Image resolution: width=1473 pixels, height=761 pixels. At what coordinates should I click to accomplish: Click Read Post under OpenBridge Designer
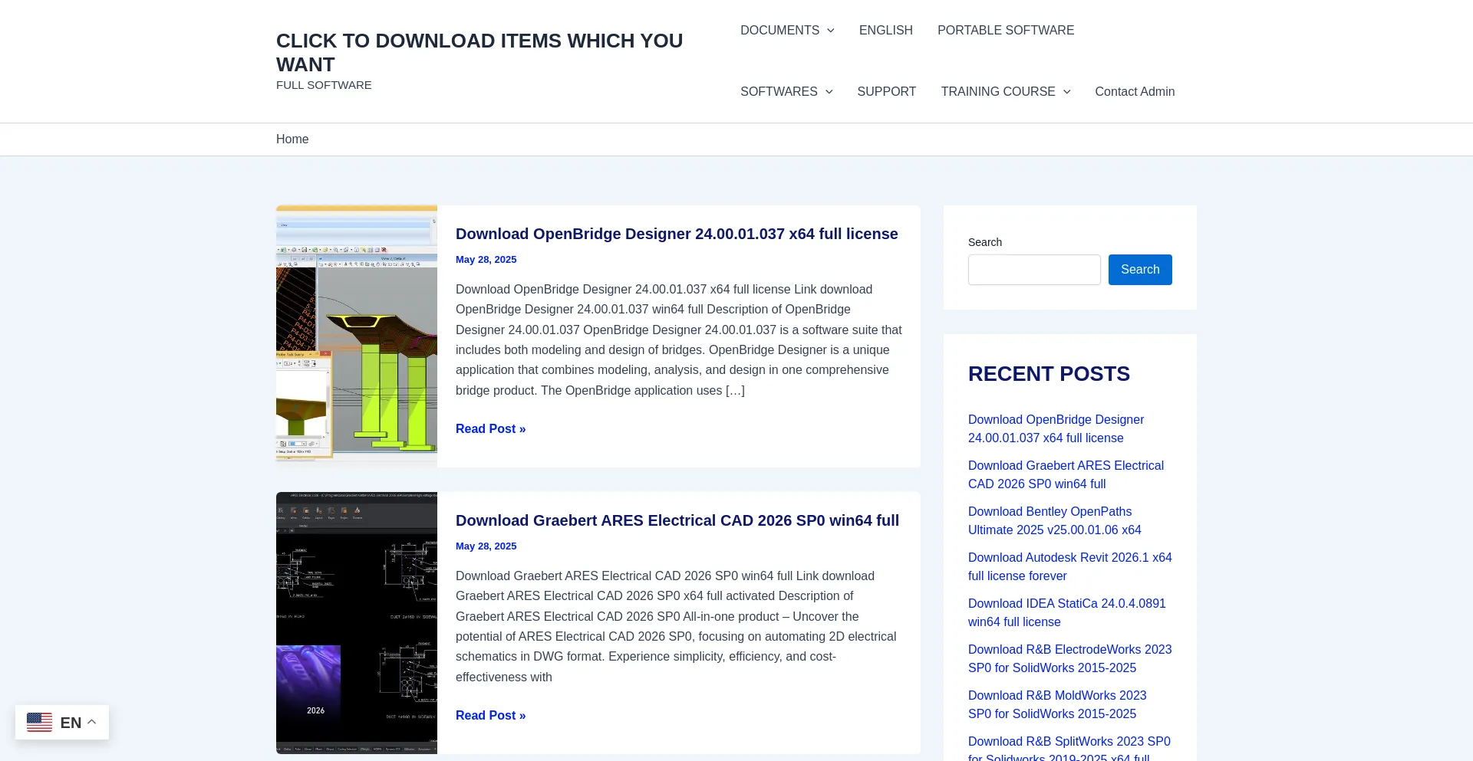491,429
